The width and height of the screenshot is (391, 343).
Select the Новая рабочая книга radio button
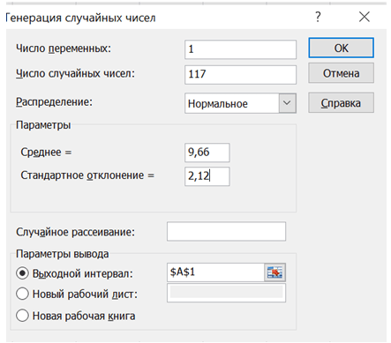(22, 316)
